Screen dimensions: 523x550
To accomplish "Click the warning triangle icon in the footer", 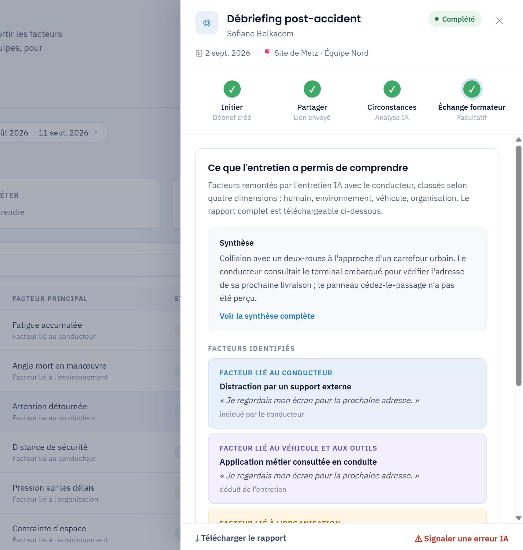I will 418,539.
